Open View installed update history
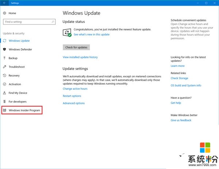Viewport: 219px width, 169px height. (80, 57)
